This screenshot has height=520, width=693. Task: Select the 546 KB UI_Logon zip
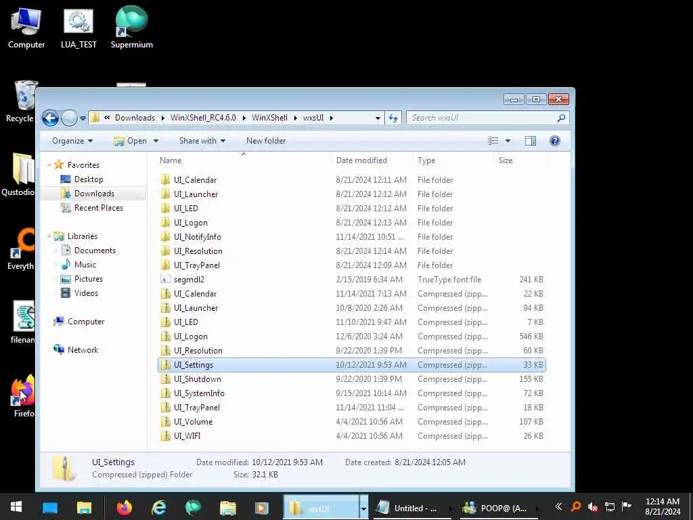pos(352,336)
